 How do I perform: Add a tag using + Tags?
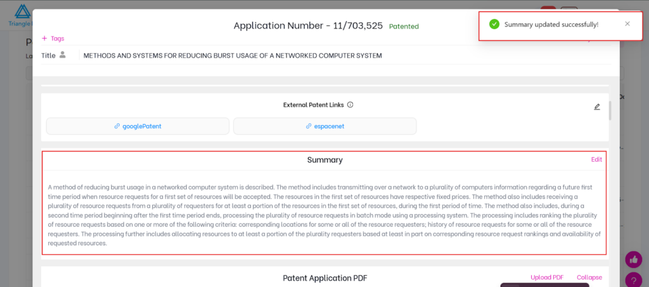click(53, 39)
